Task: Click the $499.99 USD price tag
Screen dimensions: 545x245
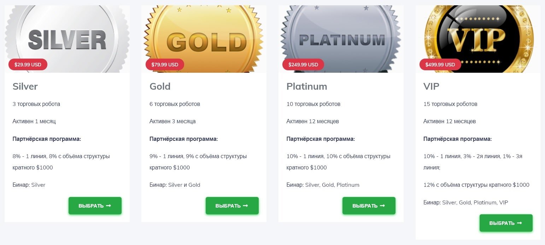Action: point(440,65)
